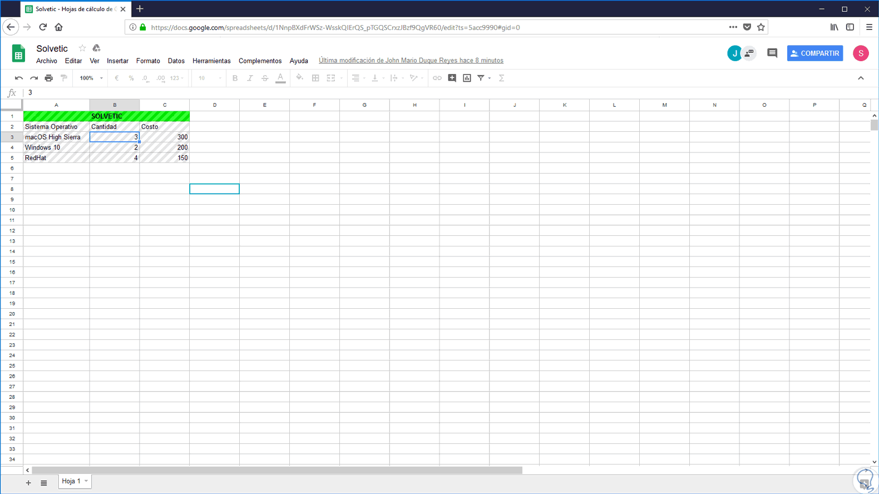
Task: Open the Complementos menu
Action: coord(260,61)
